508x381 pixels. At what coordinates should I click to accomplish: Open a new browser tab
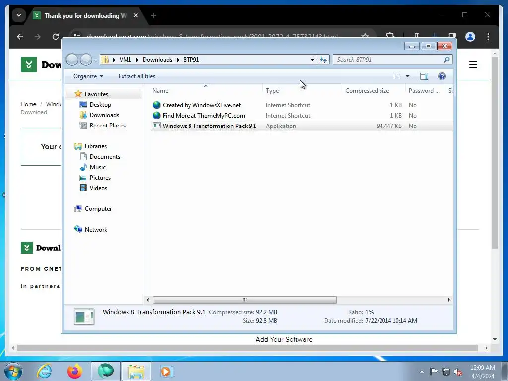click(154, 15)
